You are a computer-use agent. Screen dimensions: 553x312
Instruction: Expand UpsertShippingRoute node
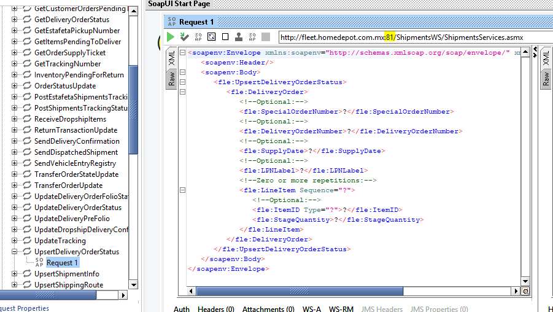[15, 285]
